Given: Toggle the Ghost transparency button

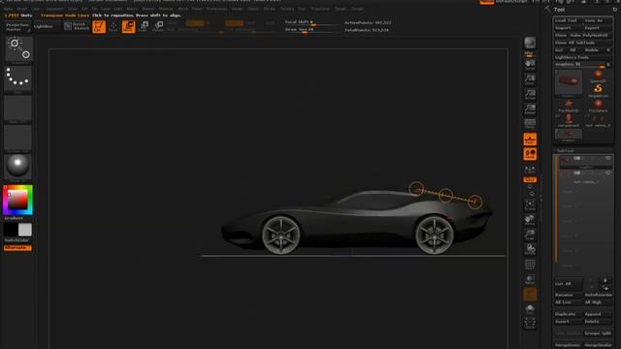Looking at the screenshot, I should [530, 294].
